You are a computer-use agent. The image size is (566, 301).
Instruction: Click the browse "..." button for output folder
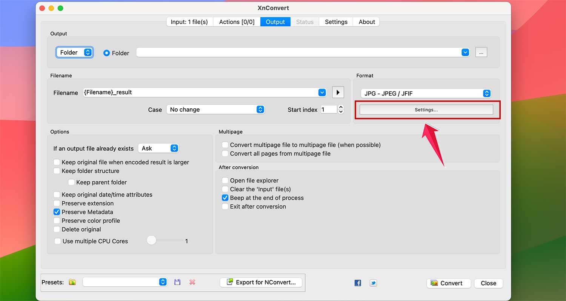tap(481, 52)
